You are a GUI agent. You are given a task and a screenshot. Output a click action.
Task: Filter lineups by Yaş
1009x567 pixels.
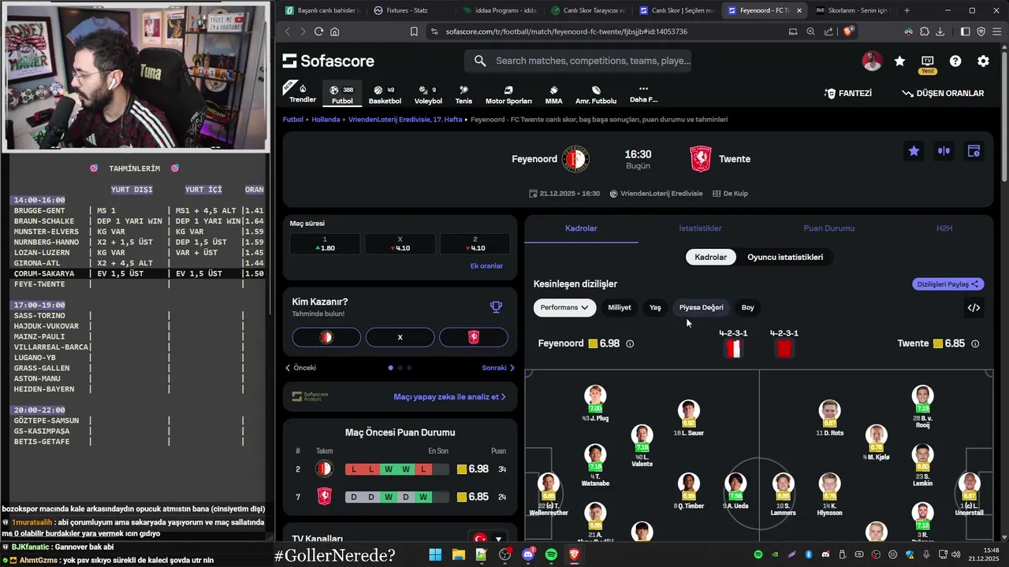pos(655,308)
